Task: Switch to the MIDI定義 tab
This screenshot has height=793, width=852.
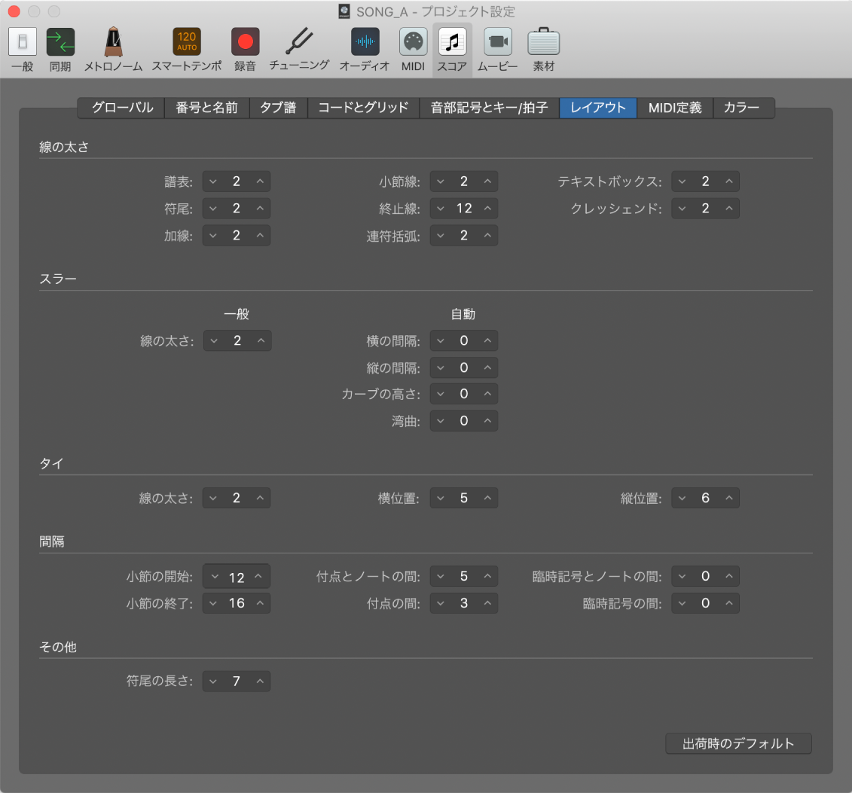Action: pyautogui.click(x=675, y=108)
